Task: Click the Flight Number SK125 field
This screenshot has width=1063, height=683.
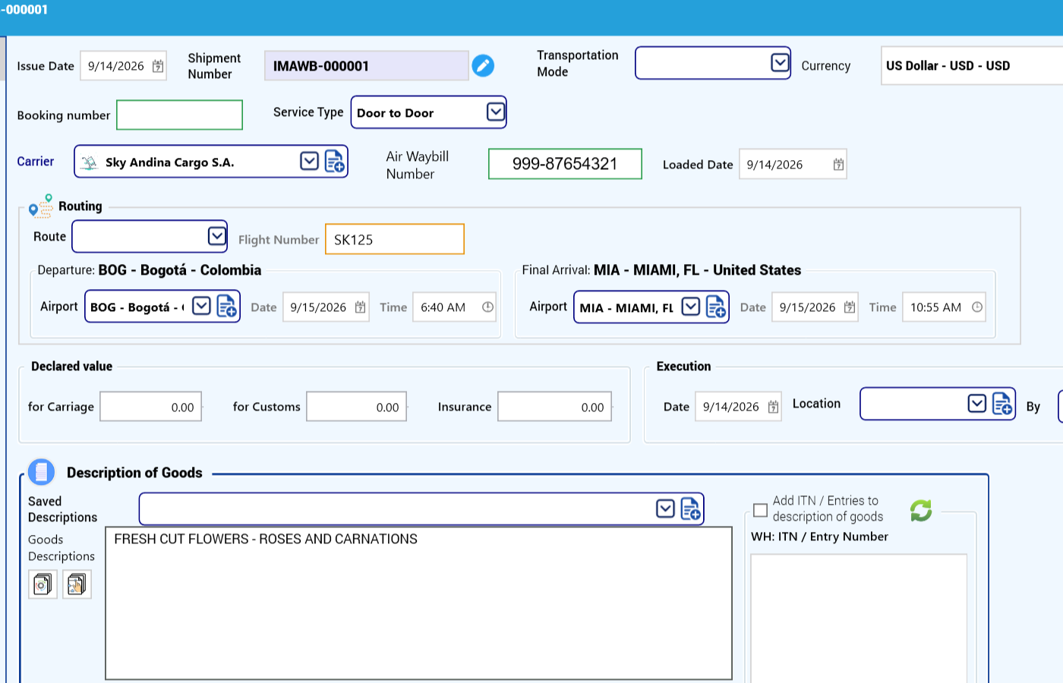Action: point(394,239)
